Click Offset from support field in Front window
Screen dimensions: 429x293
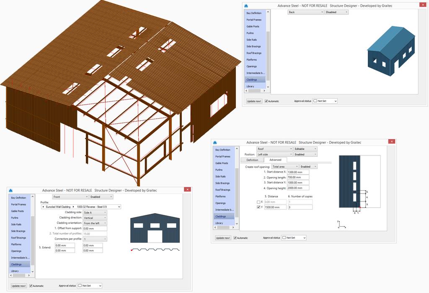click(95, 229)
